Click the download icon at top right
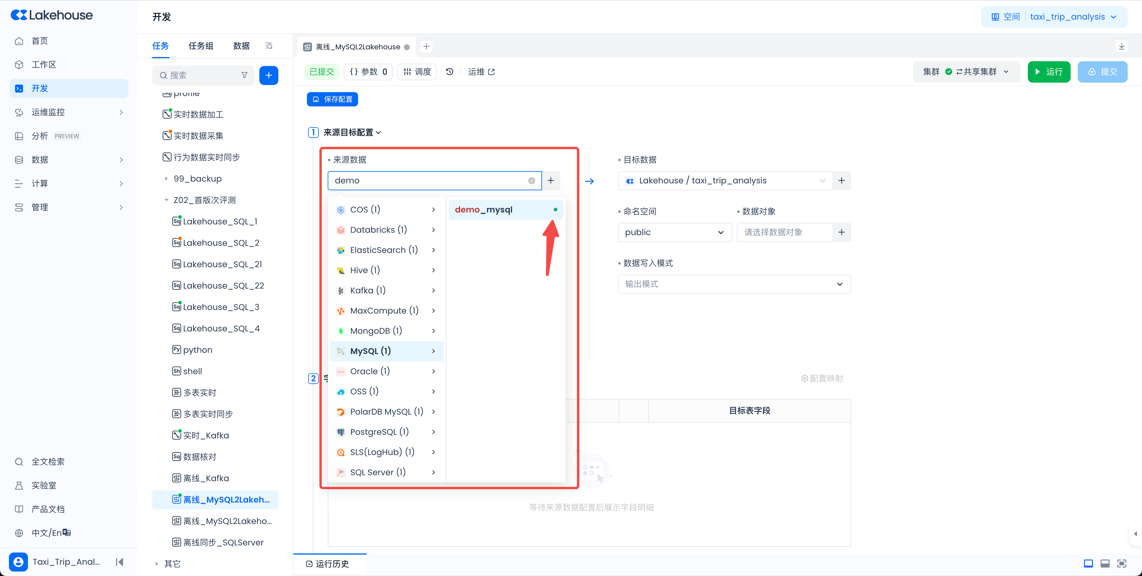Screen dimensions: 1142x576 click(x=1121, y=47)
